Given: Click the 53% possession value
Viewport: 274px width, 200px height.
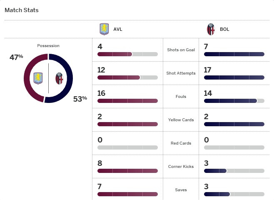Looking at the screenshot, I should point(80,99).
